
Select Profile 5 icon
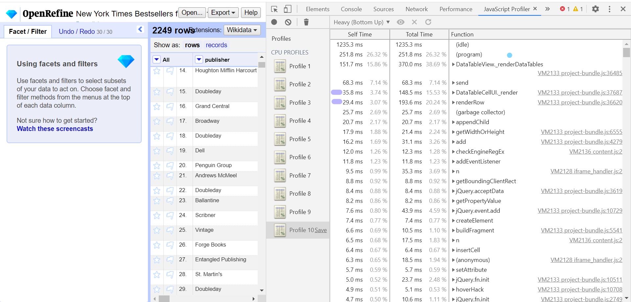coord(280,139)
